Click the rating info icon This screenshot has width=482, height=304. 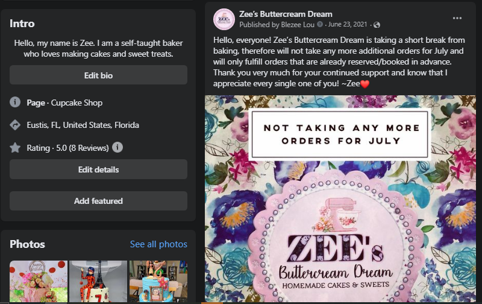118,147
